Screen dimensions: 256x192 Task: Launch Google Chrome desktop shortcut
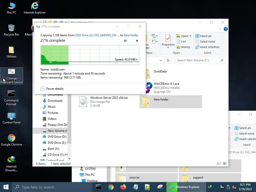pos(11,140)
